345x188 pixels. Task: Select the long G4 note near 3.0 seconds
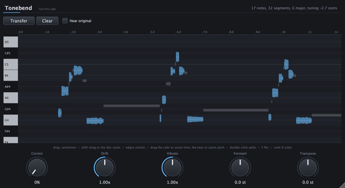(x=95, y=121)
